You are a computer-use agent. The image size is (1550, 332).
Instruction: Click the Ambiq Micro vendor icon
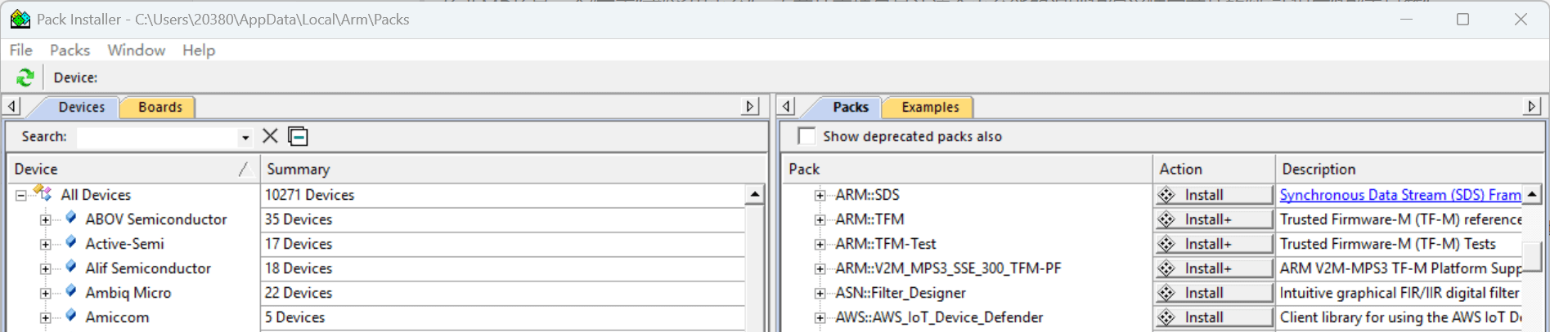[x=71, y=292]
